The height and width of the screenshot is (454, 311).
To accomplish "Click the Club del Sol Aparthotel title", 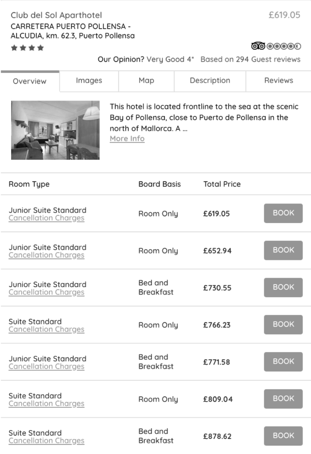I will tap(56, 15).
